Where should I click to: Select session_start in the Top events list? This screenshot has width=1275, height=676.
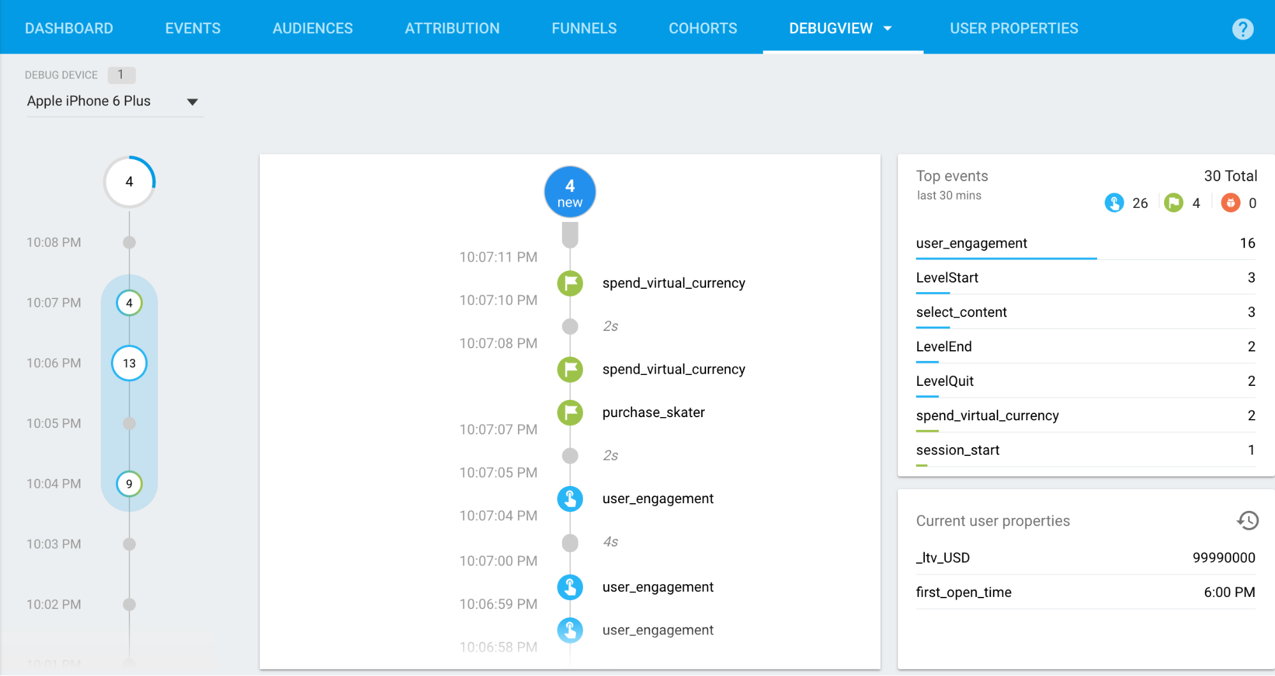[957, 450]
